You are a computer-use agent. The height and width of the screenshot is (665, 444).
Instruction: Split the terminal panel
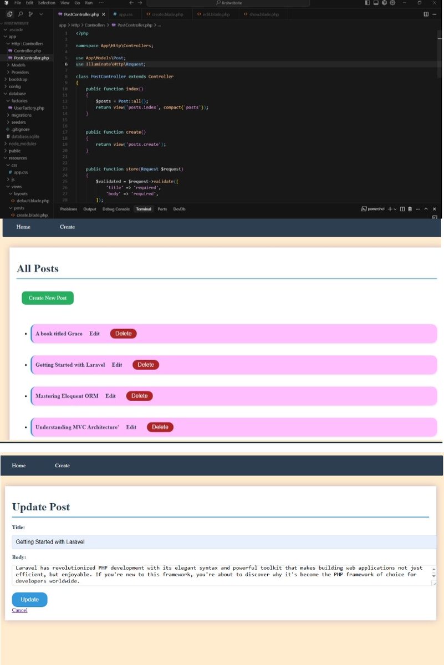402,209
